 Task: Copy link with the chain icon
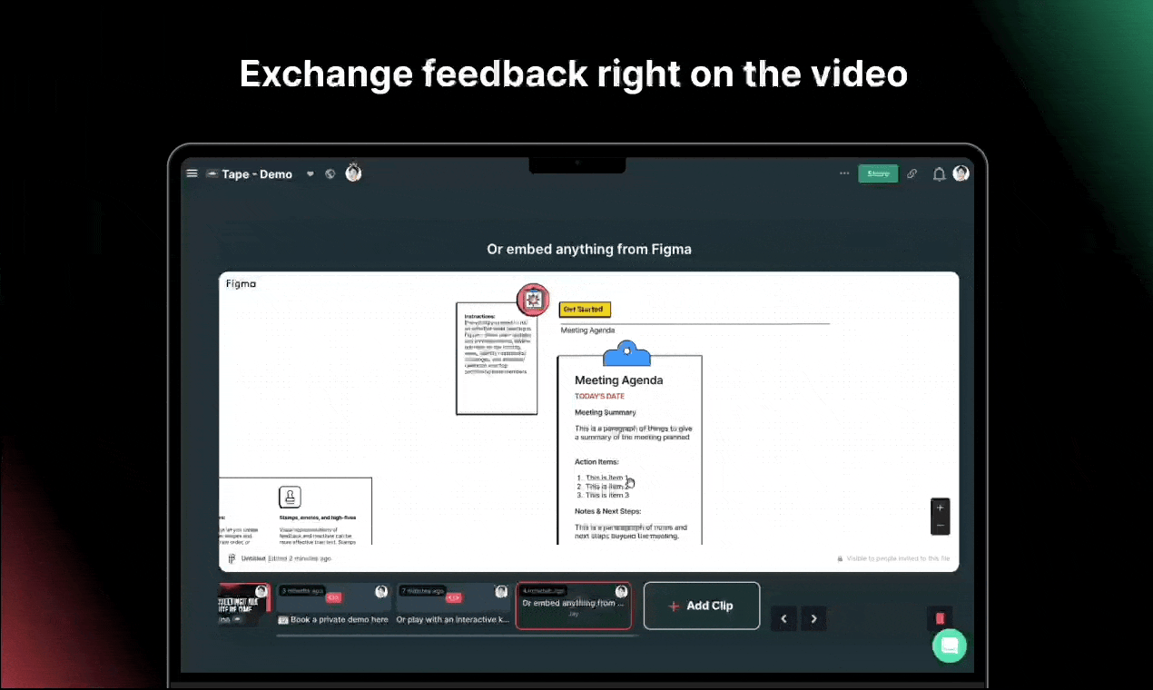point(912,173)
